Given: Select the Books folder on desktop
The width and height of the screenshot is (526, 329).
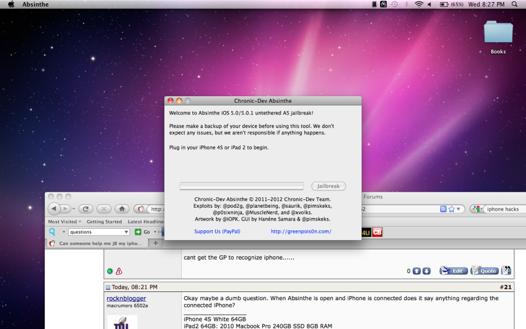Looking at the screenshot, I should pos(498,32).
